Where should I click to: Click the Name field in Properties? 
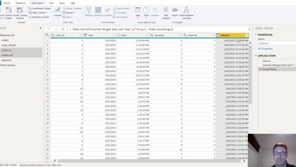pyautogui.click(x=277, y=43)
